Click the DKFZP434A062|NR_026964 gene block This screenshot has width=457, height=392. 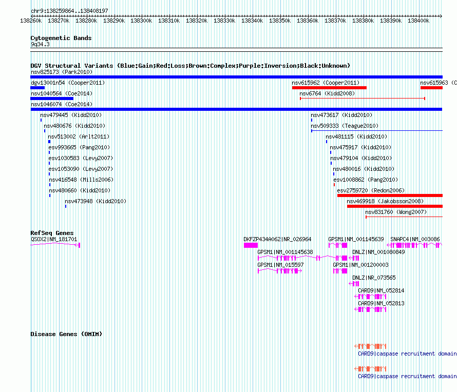[251, 245]
